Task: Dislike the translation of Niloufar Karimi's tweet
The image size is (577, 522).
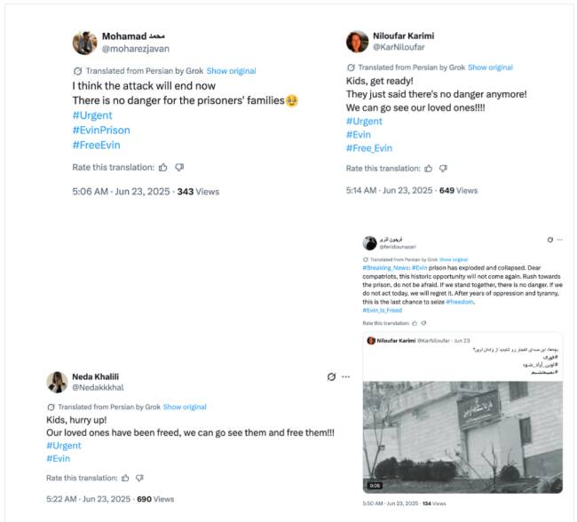Action: [x=446, y=168]
